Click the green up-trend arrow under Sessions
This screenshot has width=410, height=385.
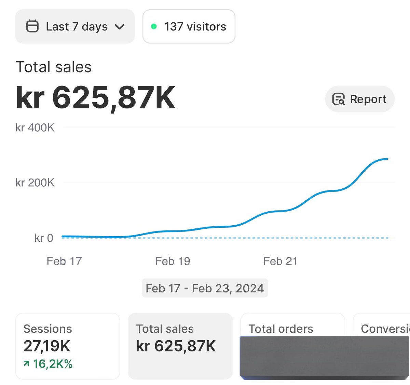pos(26,364)
